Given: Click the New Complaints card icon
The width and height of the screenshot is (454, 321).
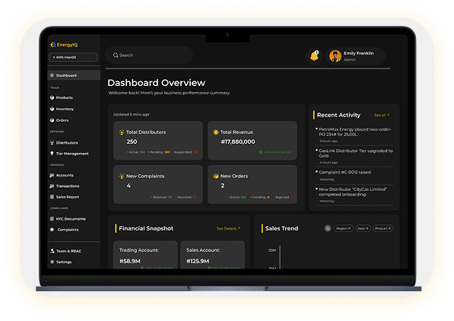Looking at the screenshot, I should point(122,176).
